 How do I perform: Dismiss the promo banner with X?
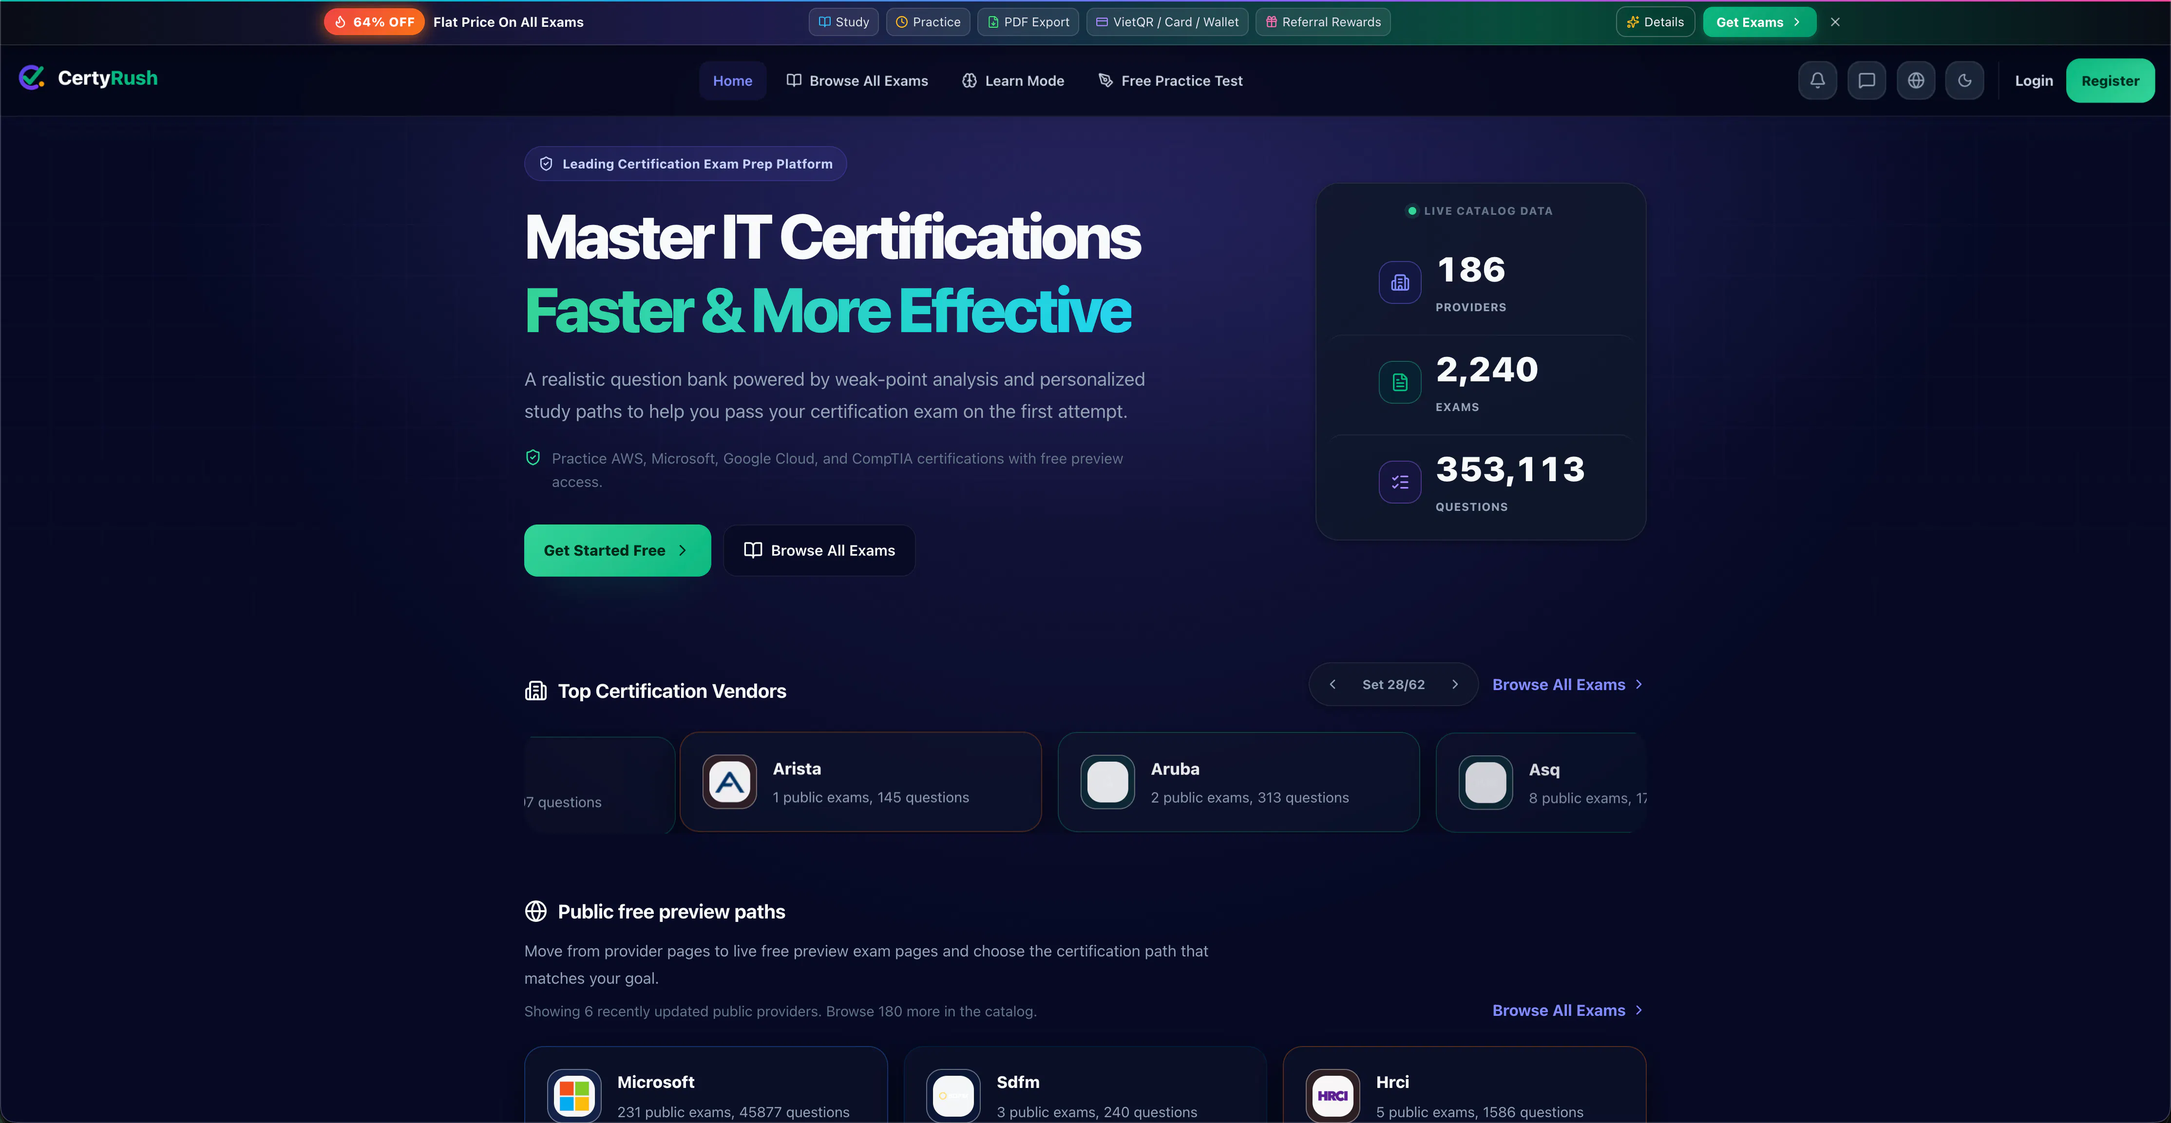[x=1835, y=22]
